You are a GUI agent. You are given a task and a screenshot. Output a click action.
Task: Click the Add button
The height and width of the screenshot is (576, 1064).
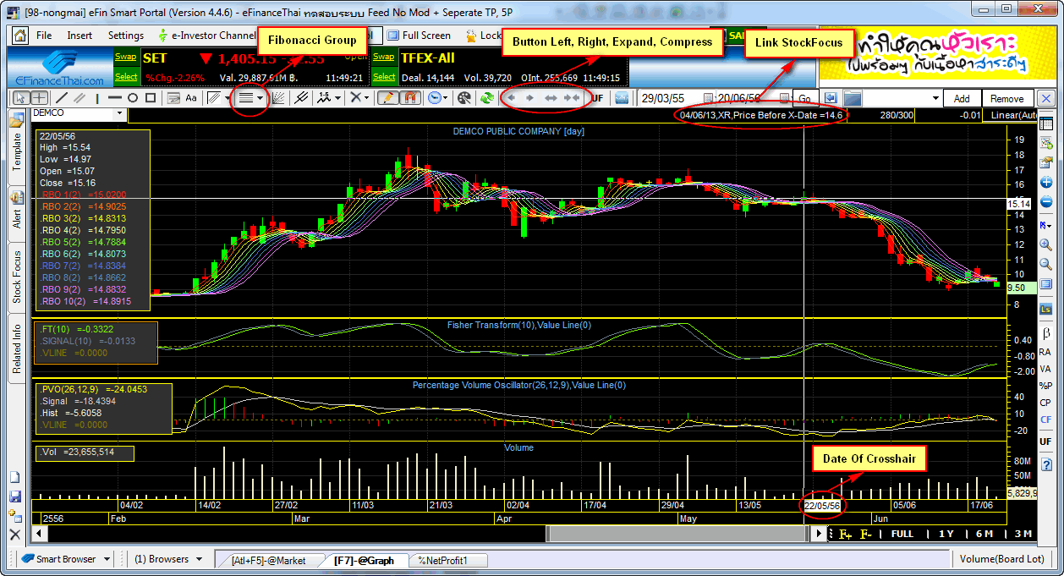pos(963,98)
